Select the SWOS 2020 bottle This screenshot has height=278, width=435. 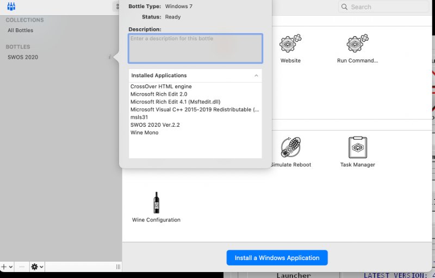tap(23, 57)
